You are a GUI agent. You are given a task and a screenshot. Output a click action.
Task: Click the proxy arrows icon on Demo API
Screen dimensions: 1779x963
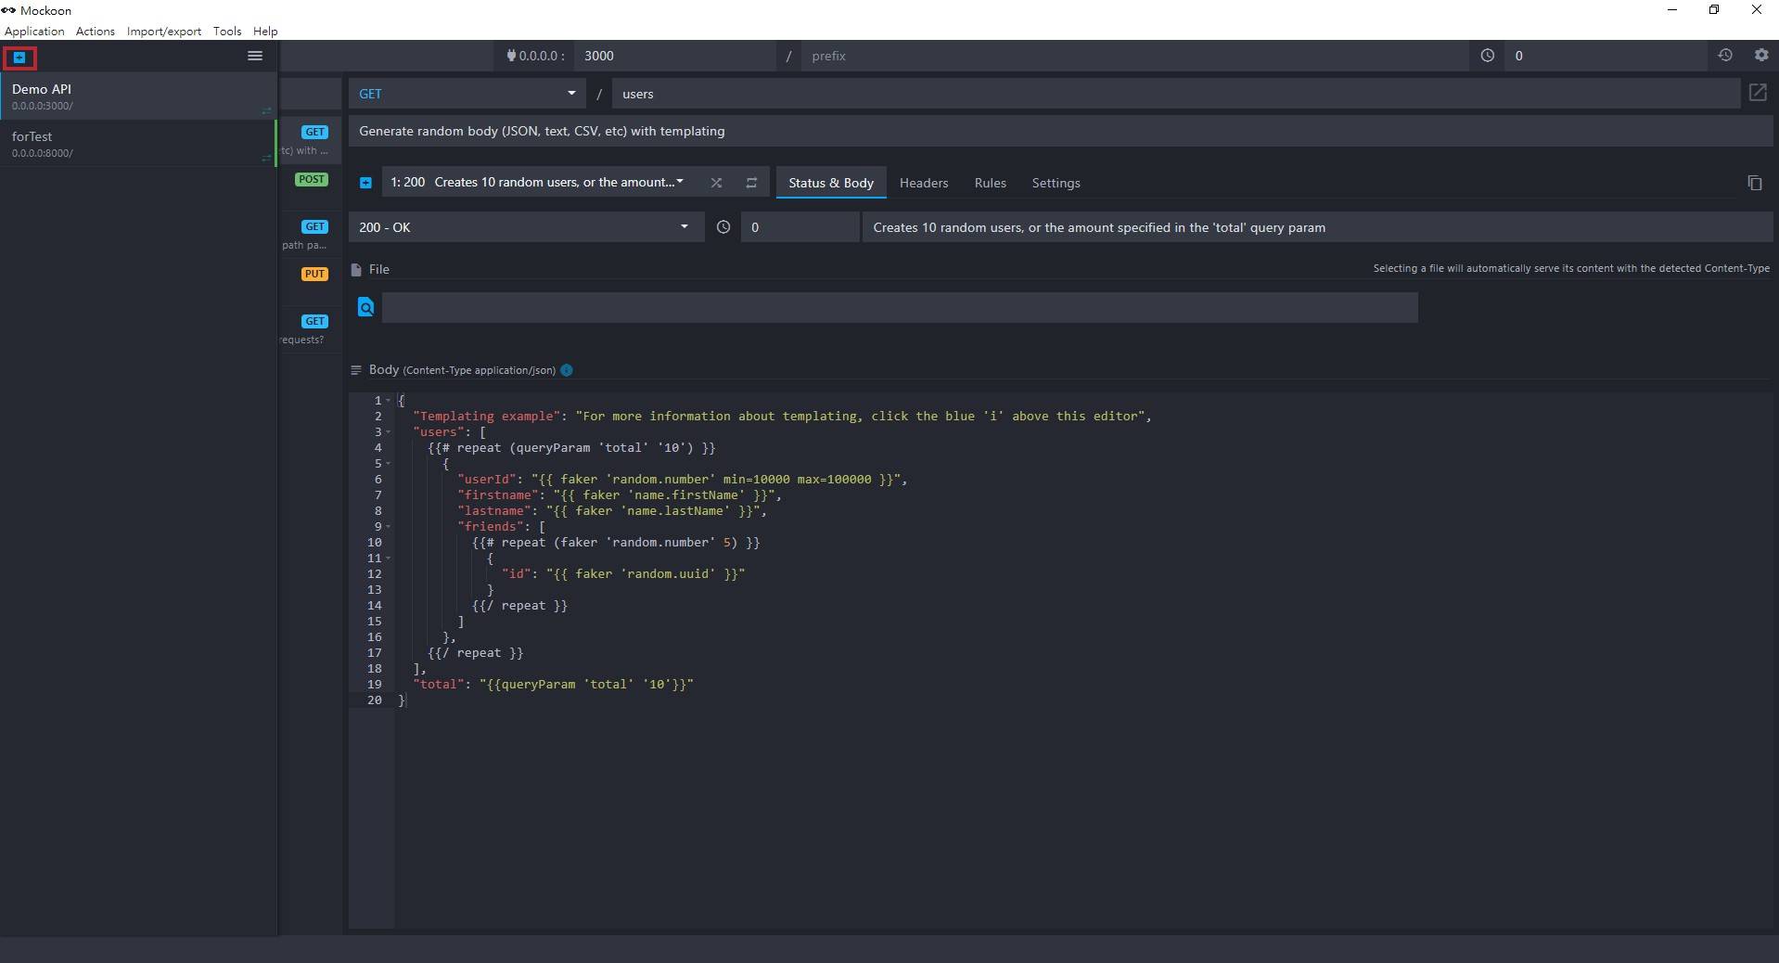pos(267,111)
